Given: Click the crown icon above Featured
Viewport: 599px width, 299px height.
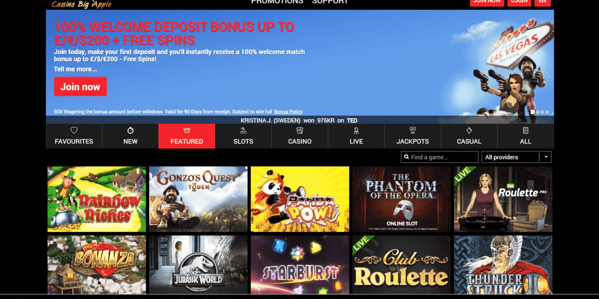Looking at the screenshot, I should pos(187,130).
